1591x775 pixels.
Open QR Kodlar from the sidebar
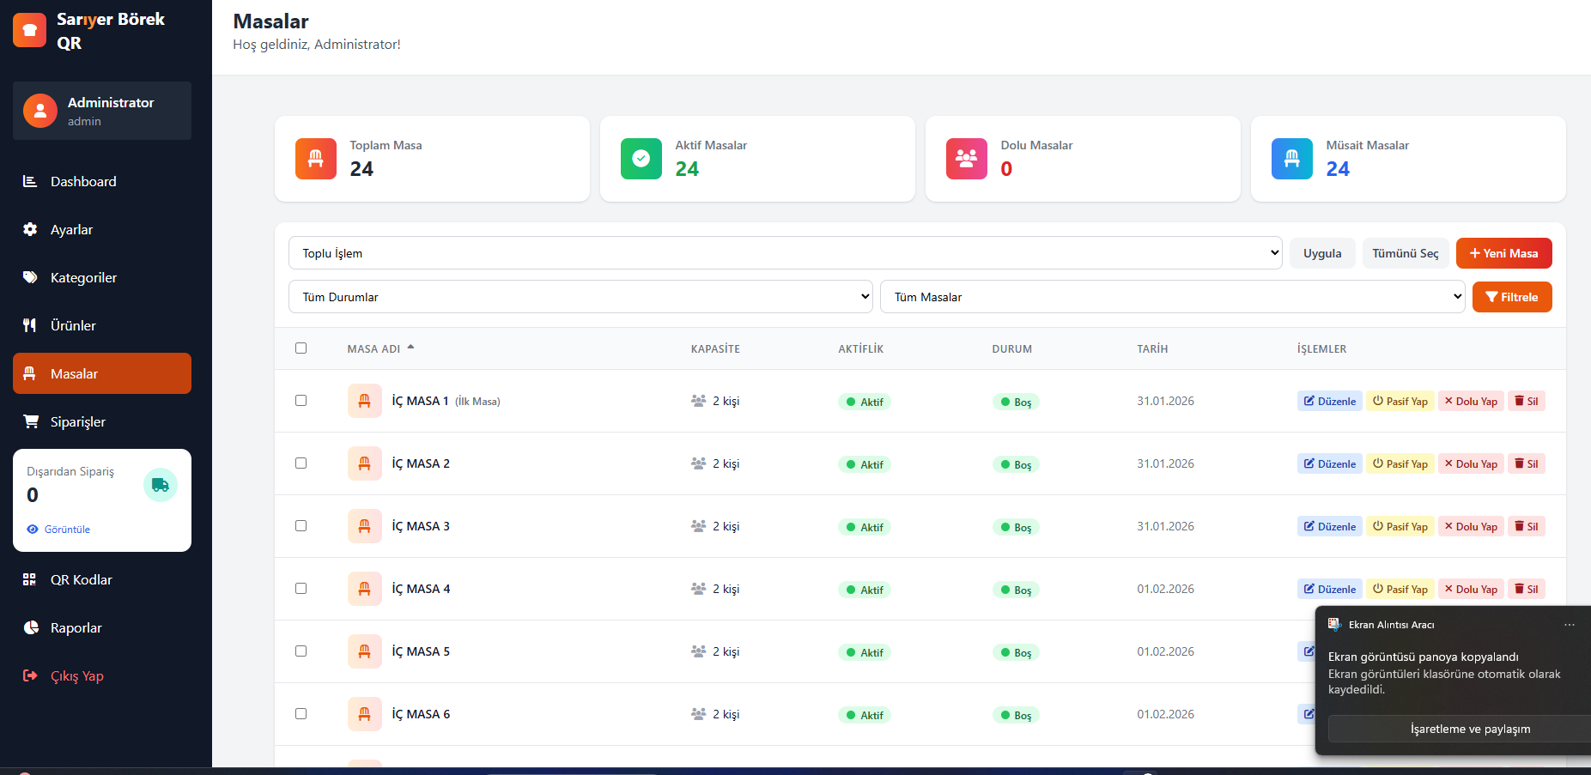pos(81,579)
